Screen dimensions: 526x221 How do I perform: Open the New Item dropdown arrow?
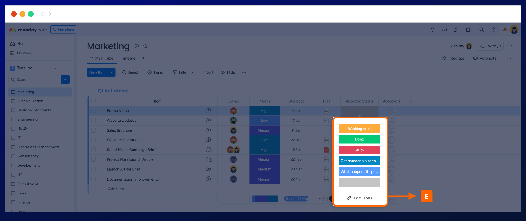pyautogui.click(x=112, y=72)
